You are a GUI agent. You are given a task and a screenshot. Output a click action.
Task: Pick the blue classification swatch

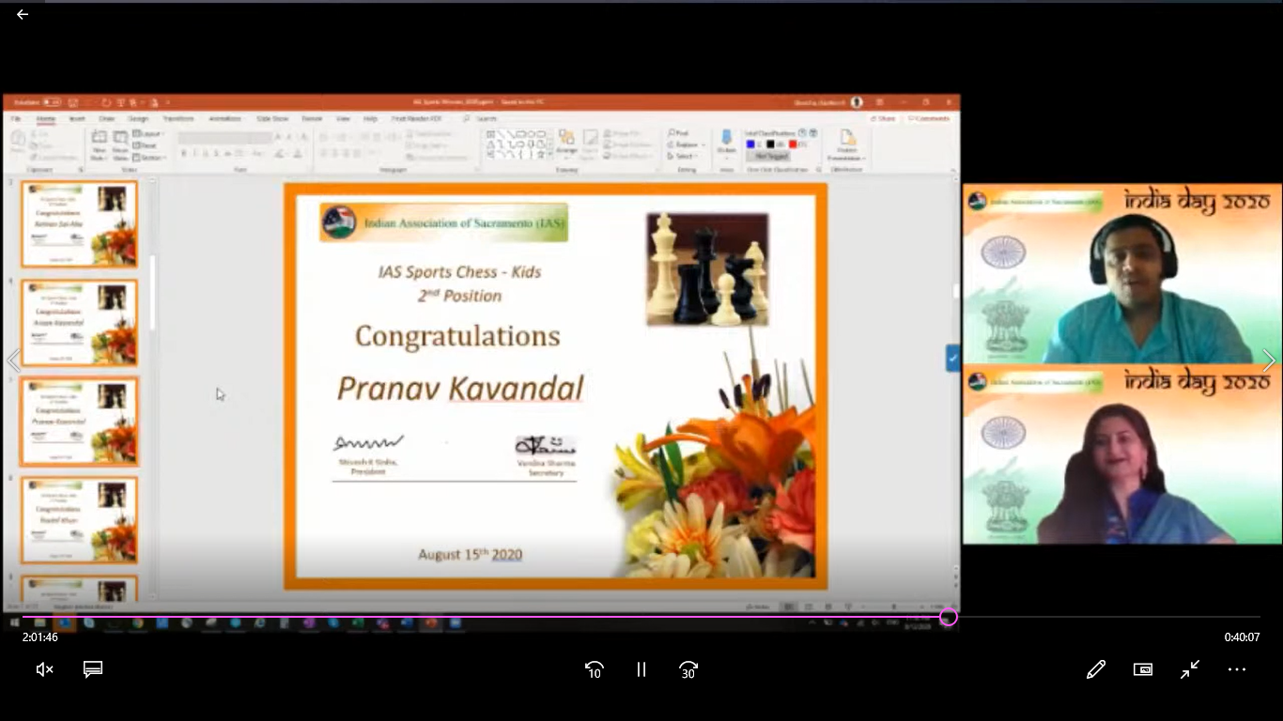point(750,145)
